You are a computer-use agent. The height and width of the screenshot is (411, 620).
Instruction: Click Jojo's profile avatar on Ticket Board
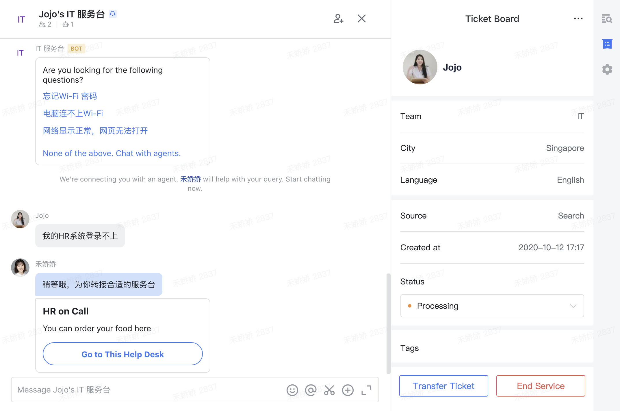[419, 67]
